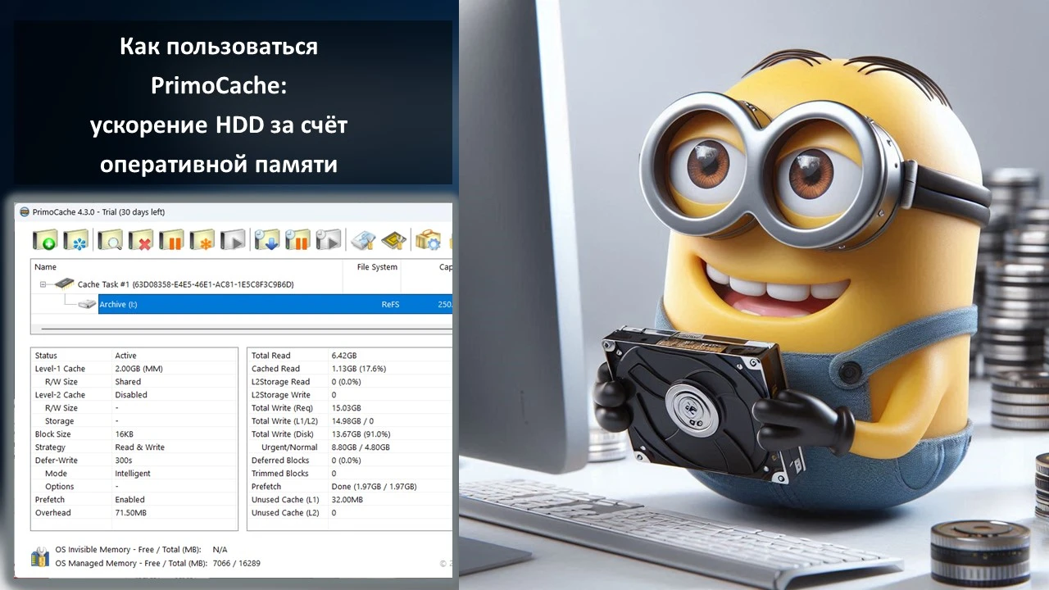The width and height of the screenshot is (1049, 590).
Task: Click the chip icon beside Cache Task #1
Action: click(64, 284)
